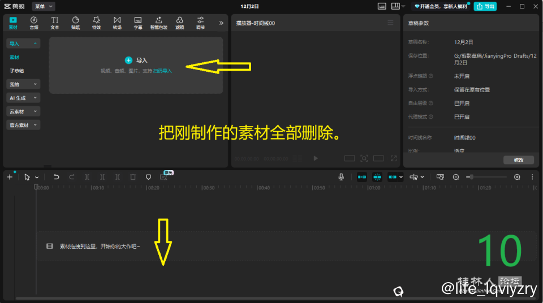This screenshot has width=543, height=303.
Task: Click the 滤镜 (Filters) icon
Action: [179, 23]
